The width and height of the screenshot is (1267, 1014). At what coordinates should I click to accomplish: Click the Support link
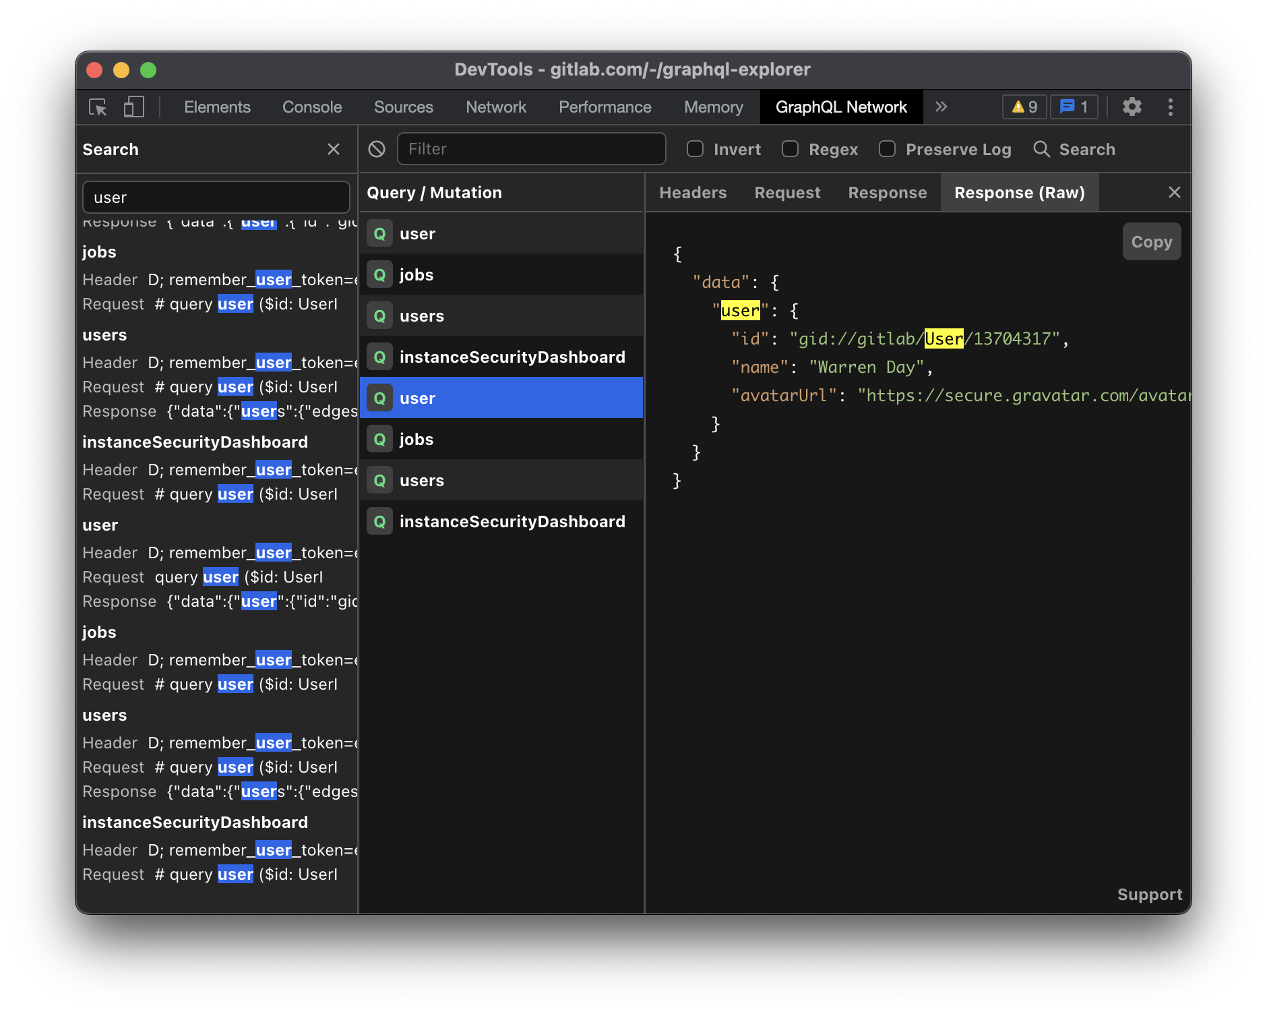click(1149, 894)
